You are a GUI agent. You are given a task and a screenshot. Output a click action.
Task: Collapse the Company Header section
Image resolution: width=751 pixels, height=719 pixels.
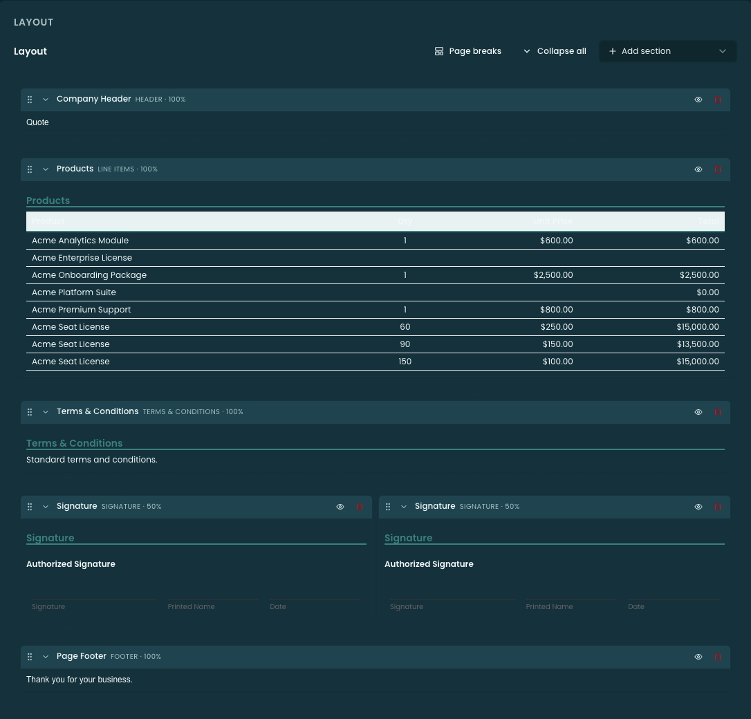(46, 100)
